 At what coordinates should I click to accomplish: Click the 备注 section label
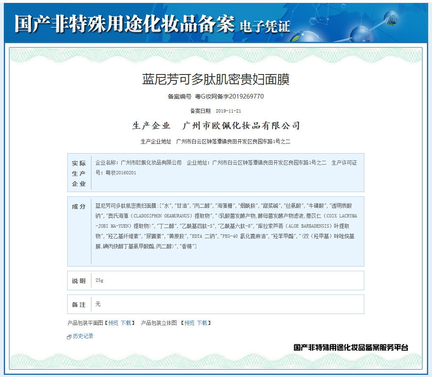79,305
